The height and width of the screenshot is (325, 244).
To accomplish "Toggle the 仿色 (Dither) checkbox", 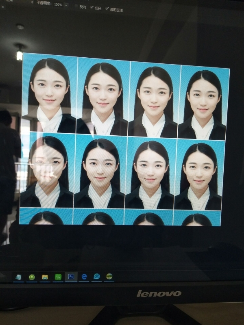I will 92,7.
